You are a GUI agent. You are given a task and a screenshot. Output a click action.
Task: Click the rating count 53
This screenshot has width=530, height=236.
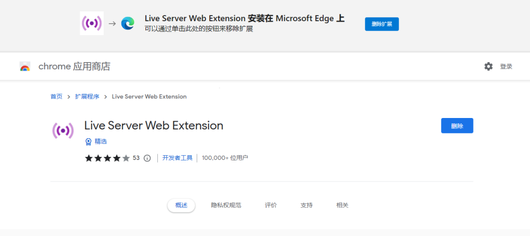tap(136, 158)
